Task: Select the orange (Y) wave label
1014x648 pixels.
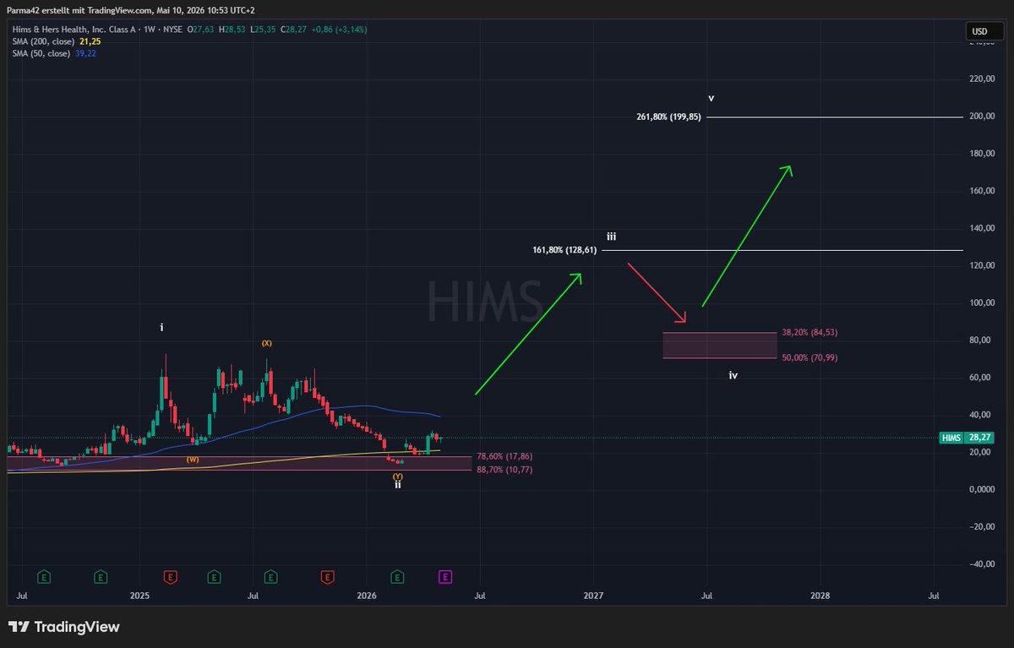Action: [x=397, y=476]
